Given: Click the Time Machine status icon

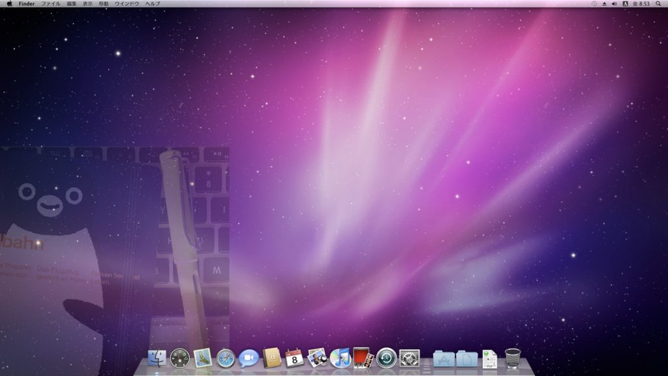Looking at the screenshot, I should coord(594,3).
